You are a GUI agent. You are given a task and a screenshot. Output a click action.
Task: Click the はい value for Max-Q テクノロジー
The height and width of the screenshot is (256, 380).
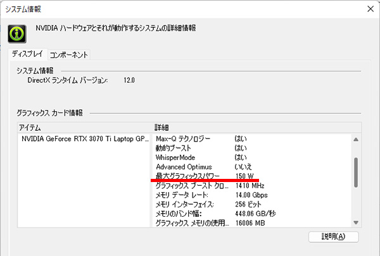(x=241, y=139)
